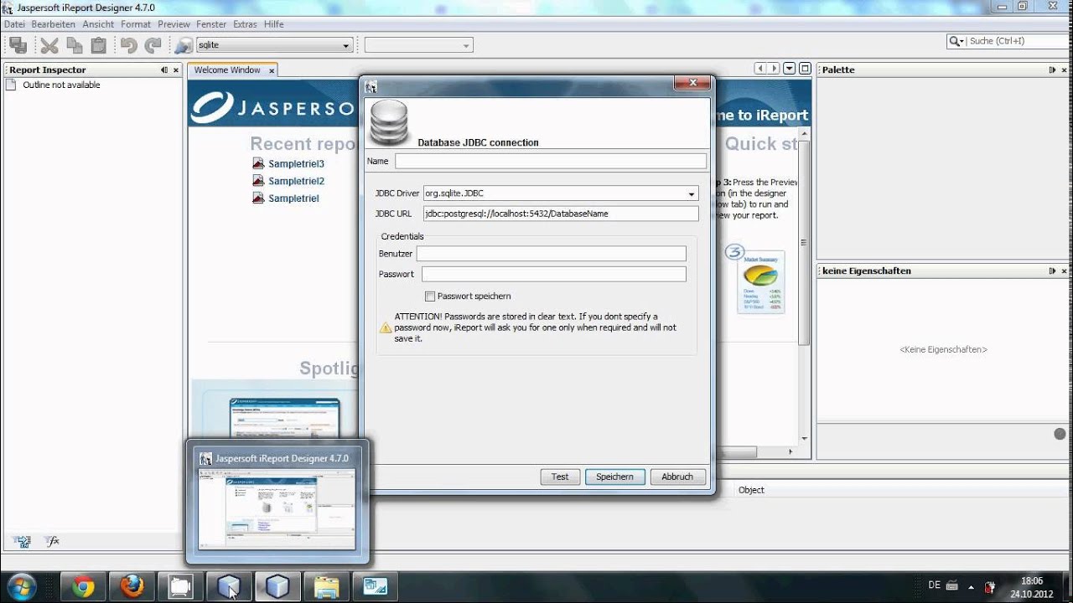The height and width of the screenshot is (603, 1073).
Task: Click the Copy toolbar icon
Action: [x=75, y=45]
